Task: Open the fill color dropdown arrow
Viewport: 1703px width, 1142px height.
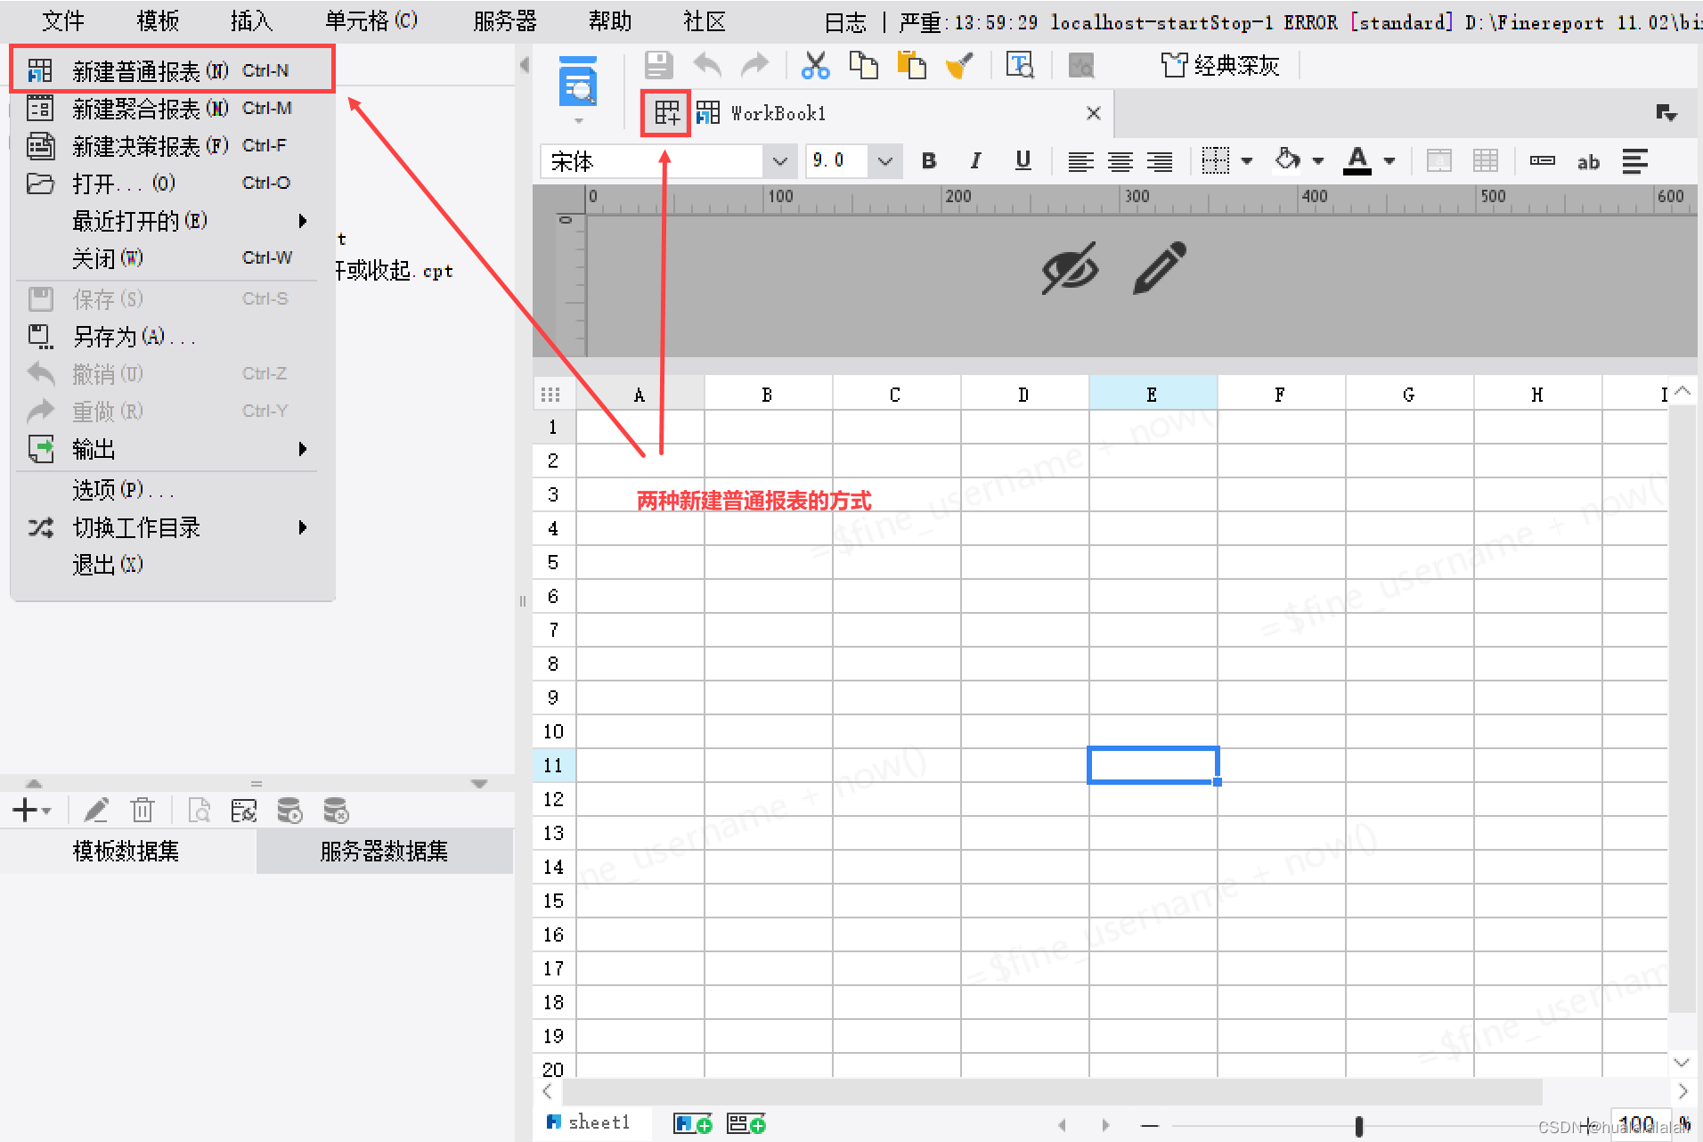Action: (1318, 161)
